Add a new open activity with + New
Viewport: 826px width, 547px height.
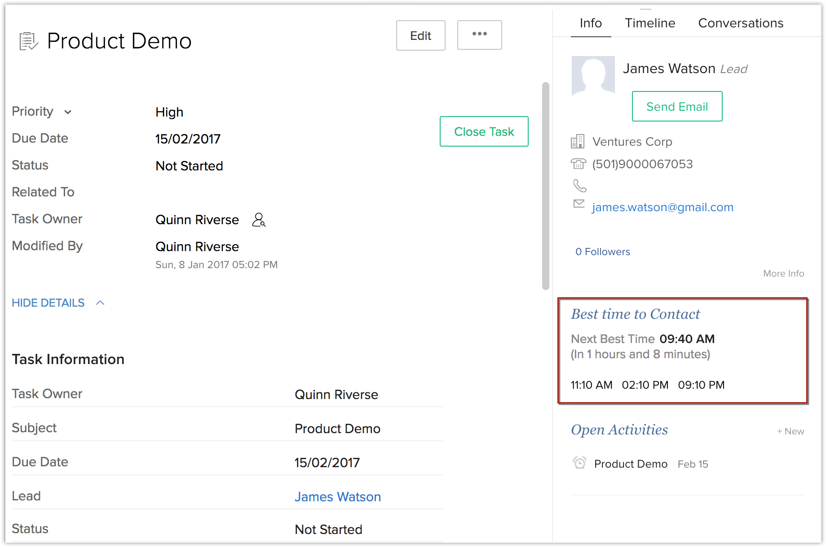pos(791,431)
